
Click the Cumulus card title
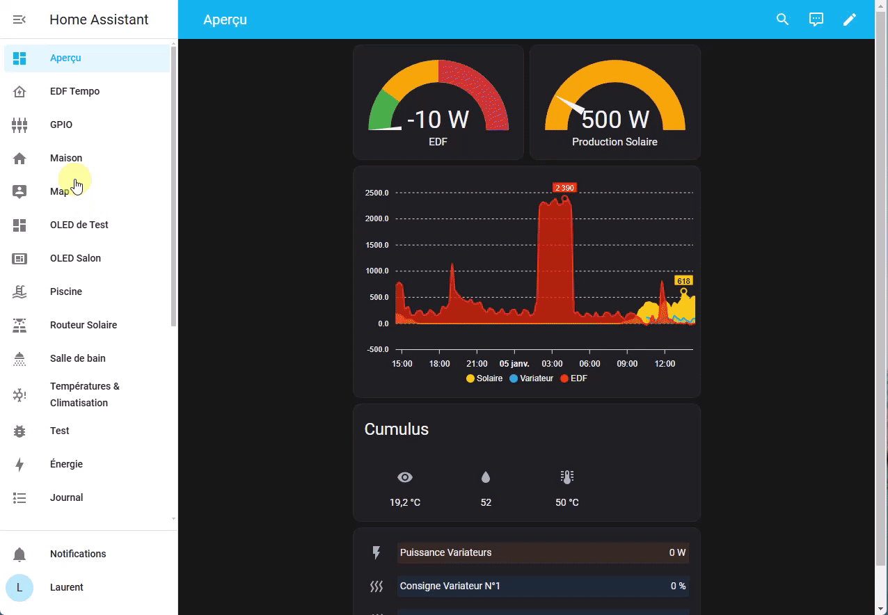pos(397,430)
